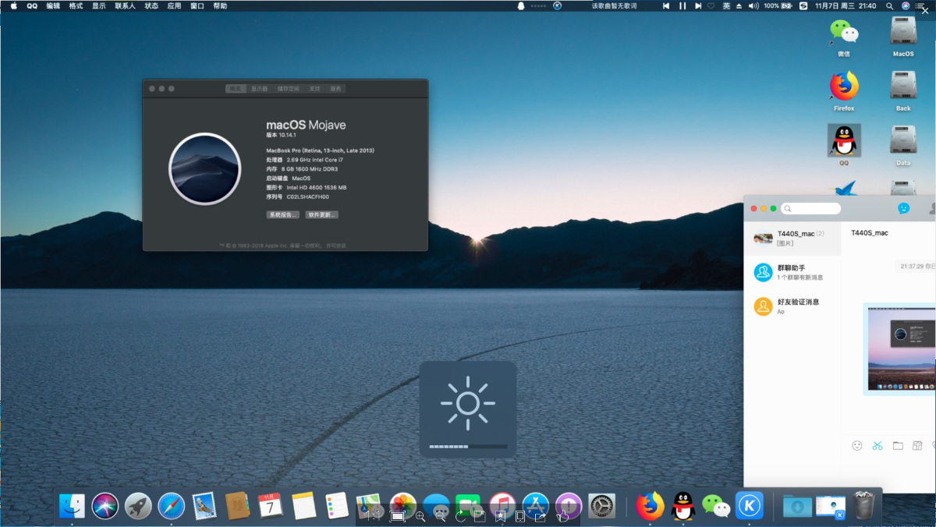Screen dimensions: 936x527
Task: Open Launchpad rocket icon in the Dock
Action: pos(139,506)
